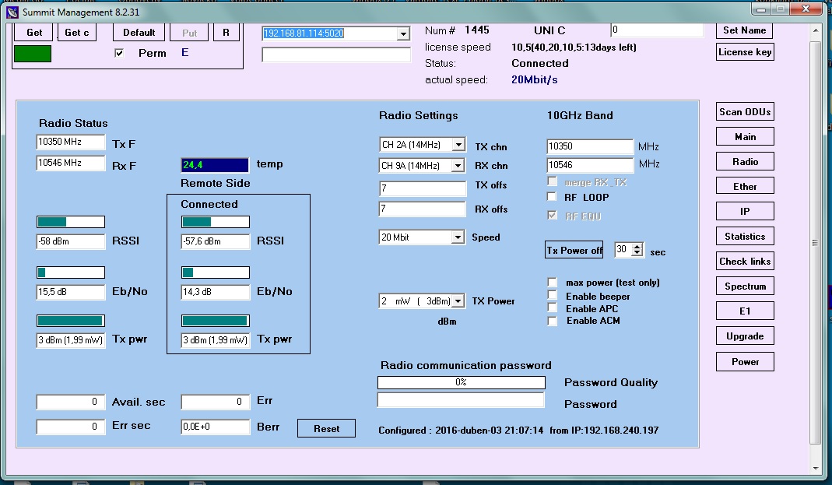The width and height of the screenshot is (832, 485).
Task: Click the local RSSI -58 dBm value field
Action: [x=71, y=241]
